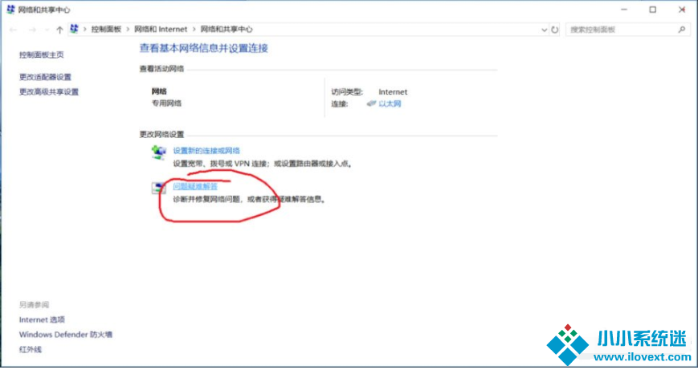Minimize the 网络和共享中心 window
698x370 pixels.
tap(624, 10)
